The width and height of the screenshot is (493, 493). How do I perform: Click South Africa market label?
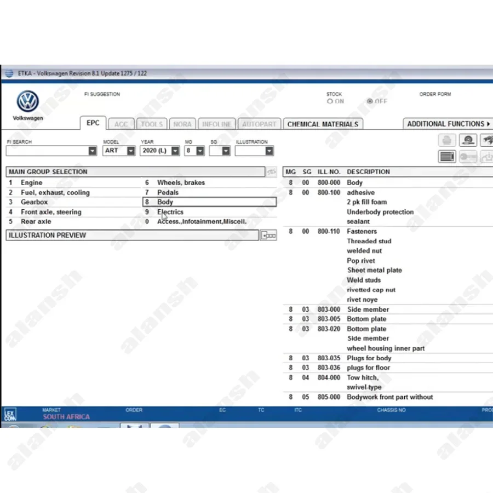click(66, 417)
